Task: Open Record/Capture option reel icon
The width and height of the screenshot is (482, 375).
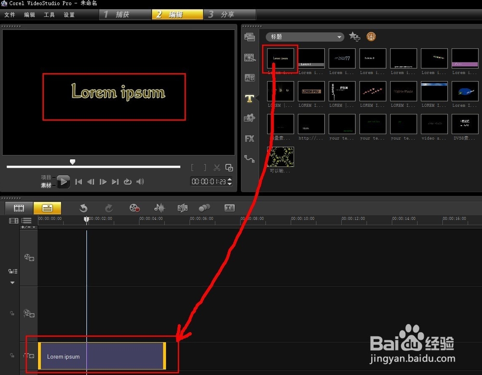Action: 134,208
